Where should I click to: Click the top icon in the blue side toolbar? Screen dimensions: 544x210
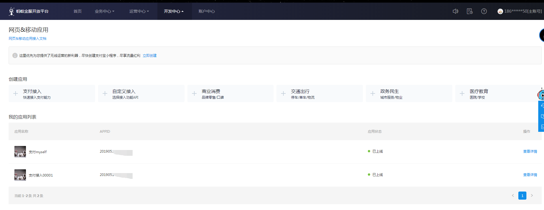[542, 106]
